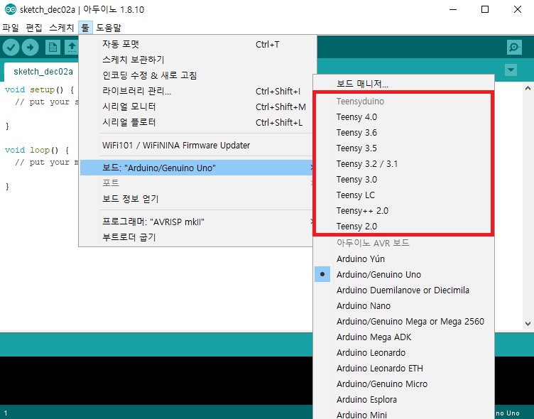The image size is (534, 419).
Task: Click the void setup() code line
Action: pos(39,90)
